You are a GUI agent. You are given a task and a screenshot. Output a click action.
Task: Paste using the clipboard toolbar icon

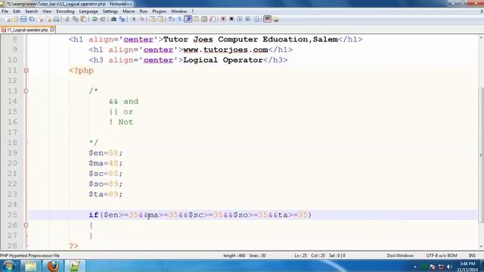(84, 19)
